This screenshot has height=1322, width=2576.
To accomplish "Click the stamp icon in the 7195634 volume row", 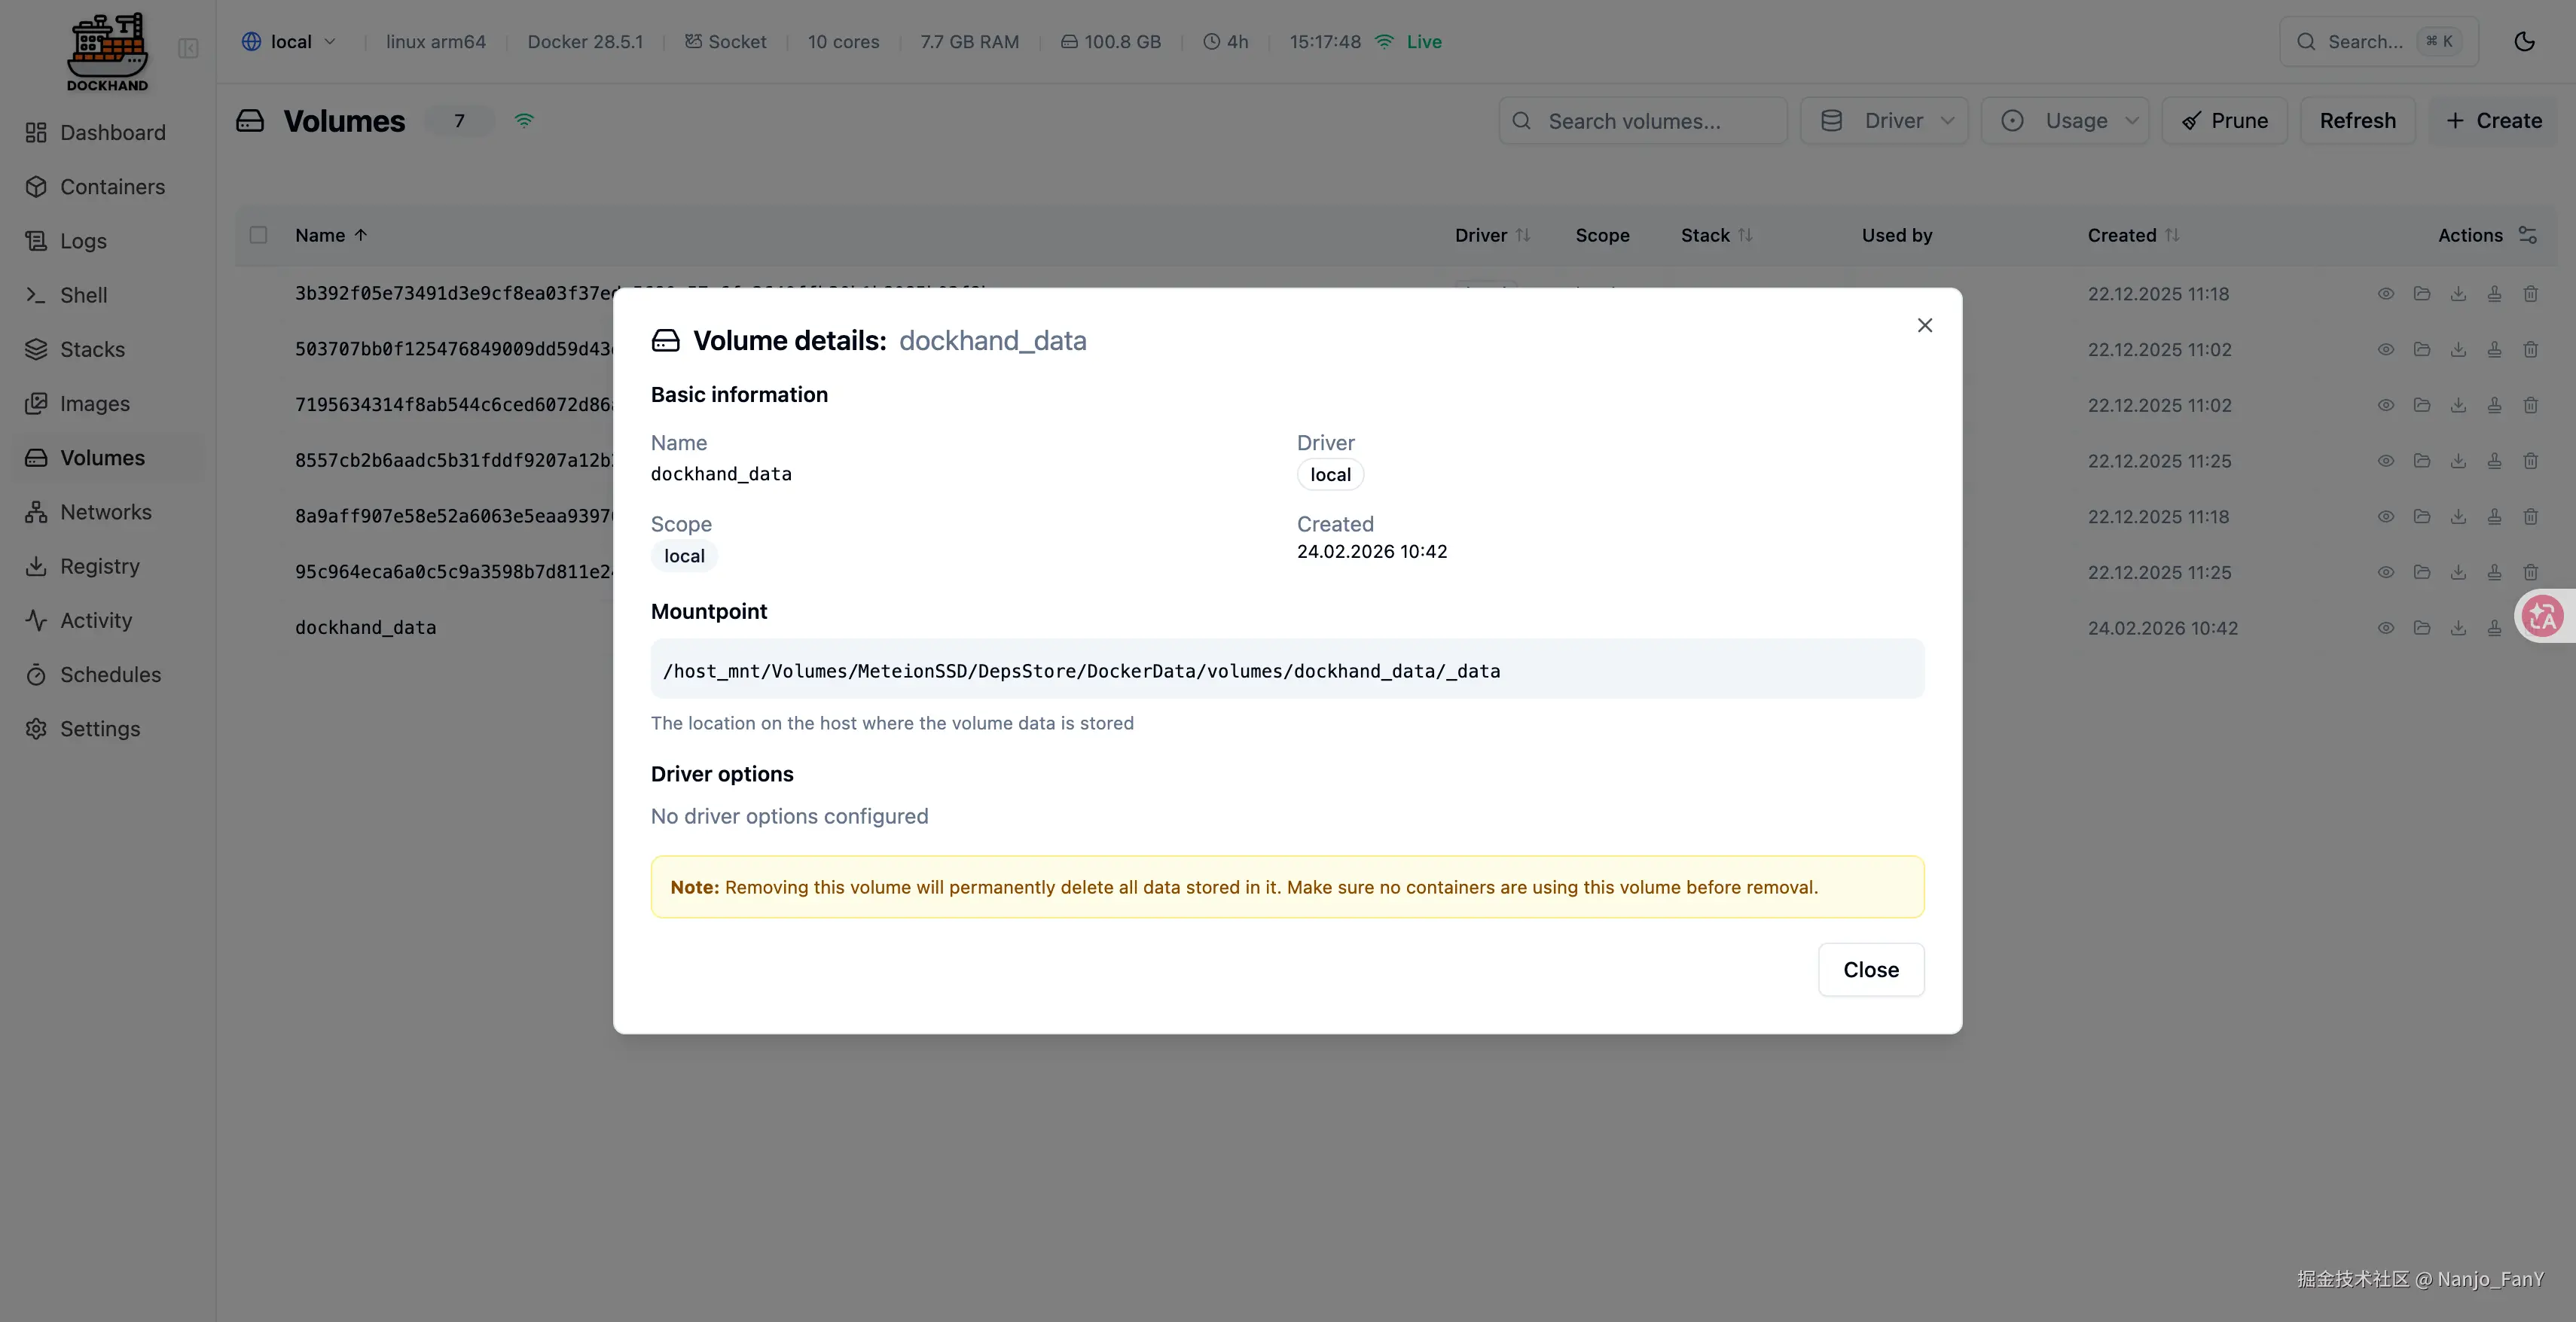I will pos(2494,406).
